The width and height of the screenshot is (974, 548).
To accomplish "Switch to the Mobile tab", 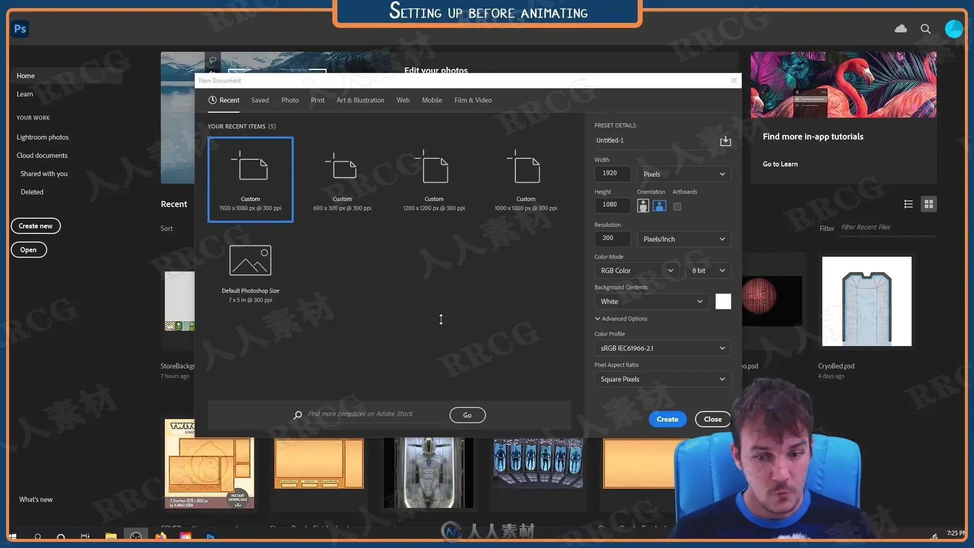I will pos(432,100).
